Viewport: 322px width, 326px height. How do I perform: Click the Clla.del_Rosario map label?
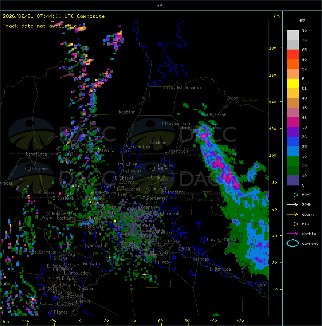(182, 88)
